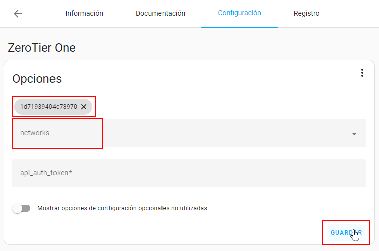This screenshot has width=379, height=251.
Task: Click the footer area left of GUARDAR
Action: (161, 233)
